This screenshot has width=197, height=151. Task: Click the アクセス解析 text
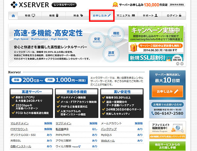pyautogui.click(x=63, y=141)
